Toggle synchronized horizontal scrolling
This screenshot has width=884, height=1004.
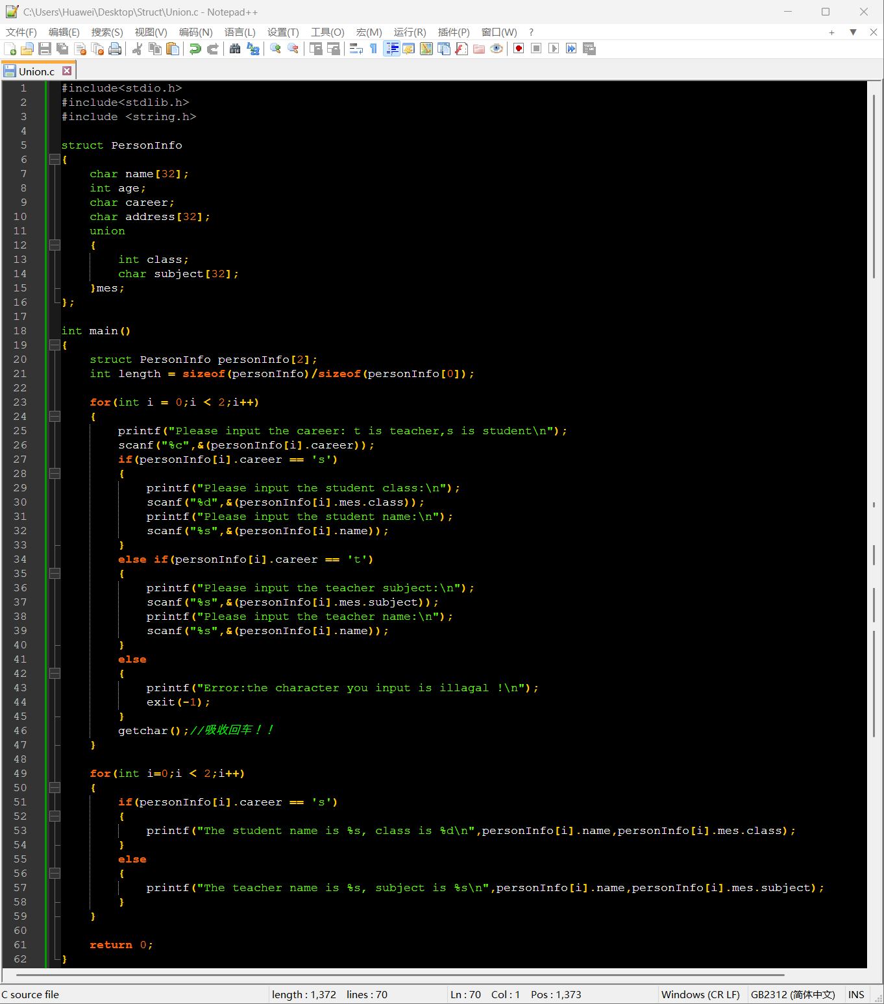point(334,49)
